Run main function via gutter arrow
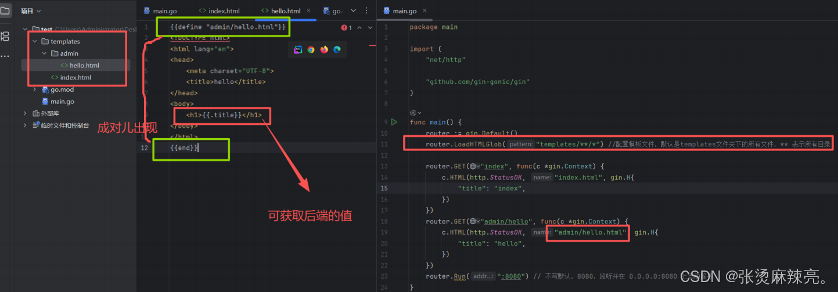 (x=394, y=122)
